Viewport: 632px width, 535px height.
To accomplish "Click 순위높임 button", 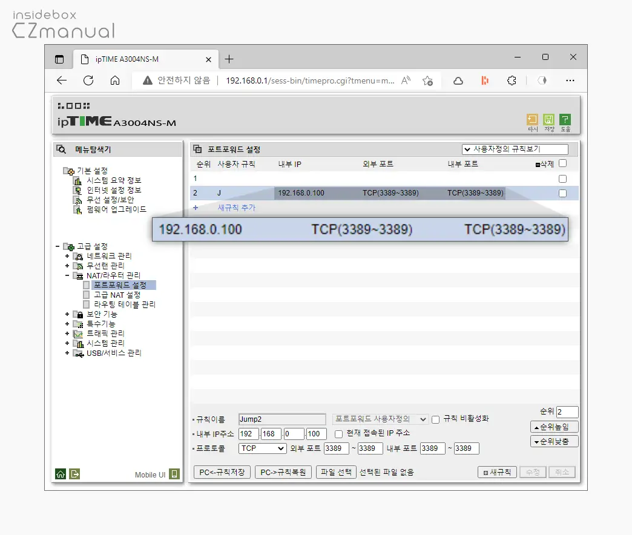I will pos(554,427).
